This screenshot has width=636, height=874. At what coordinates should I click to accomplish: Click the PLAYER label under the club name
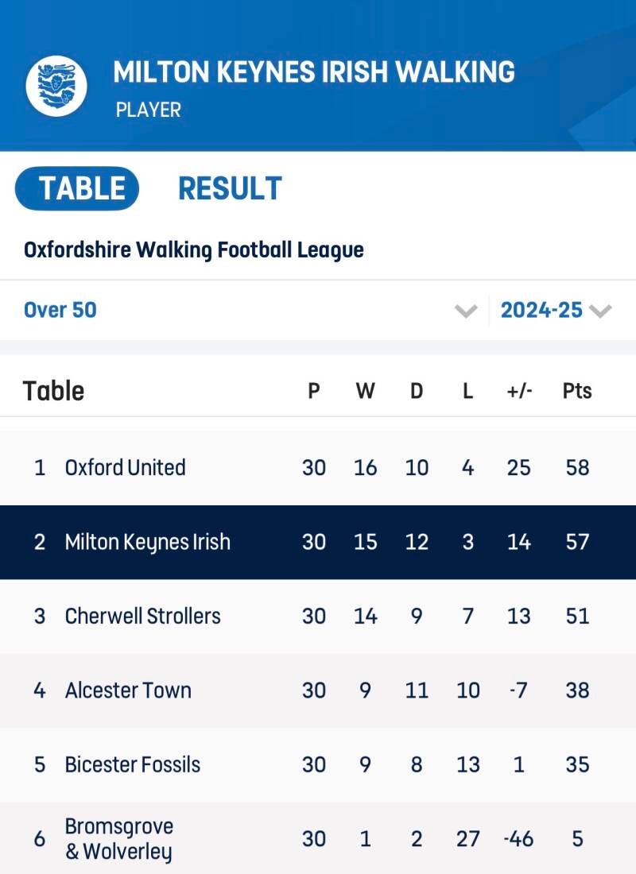coord(149,110)
